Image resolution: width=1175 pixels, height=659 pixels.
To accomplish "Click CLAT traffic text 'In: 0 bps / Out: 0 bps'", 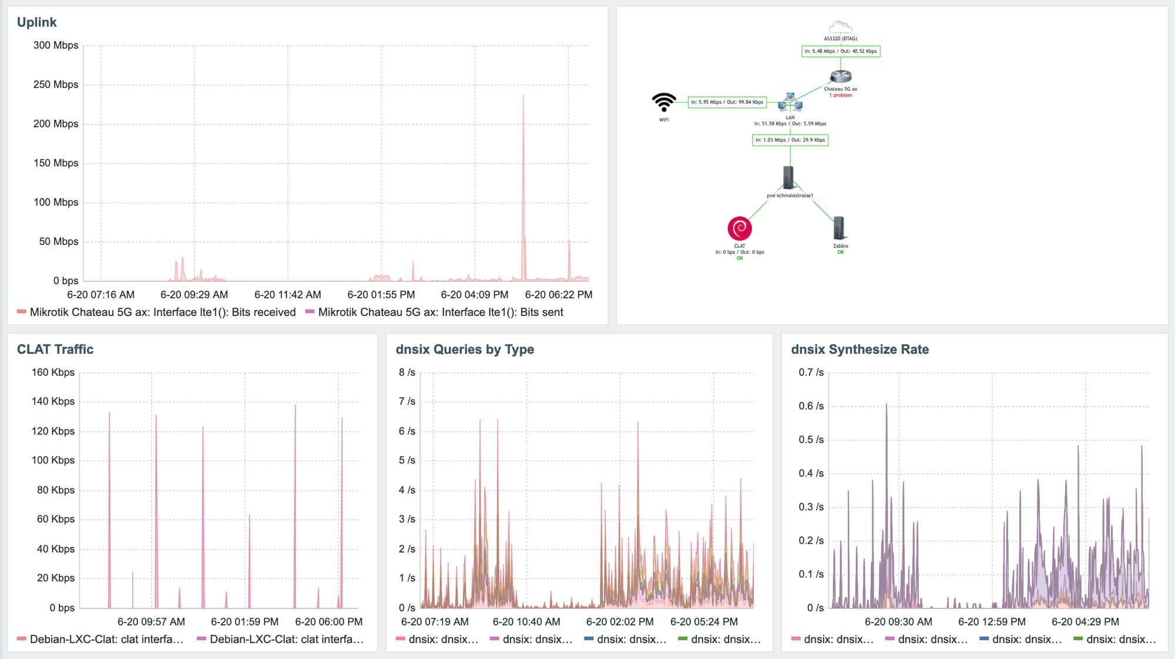I will 740,252.
